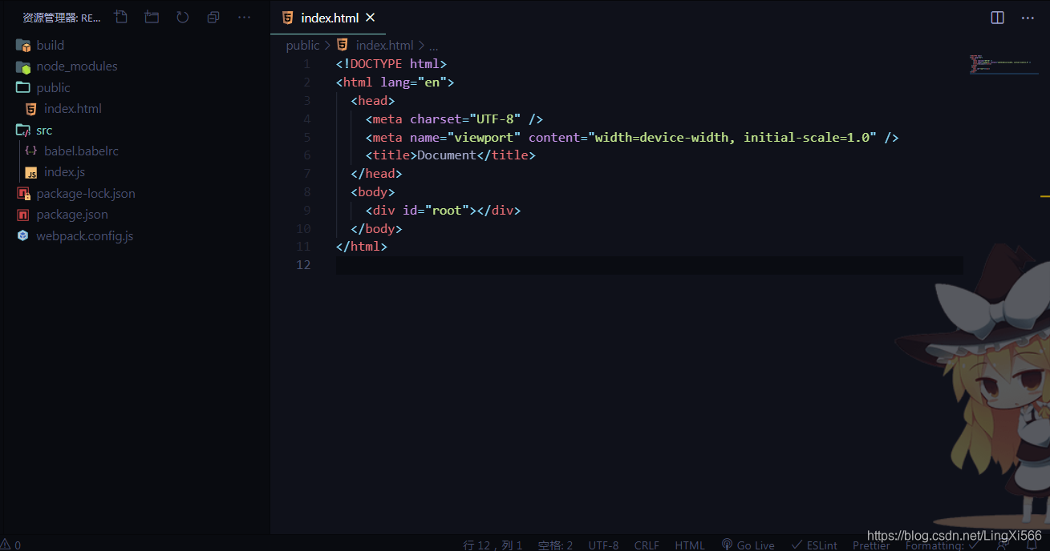Image resolution: width=1050 pixels, height=551 pixels.
Task: Collapse all folders in explorer
Action: click(x=213, y=17)
